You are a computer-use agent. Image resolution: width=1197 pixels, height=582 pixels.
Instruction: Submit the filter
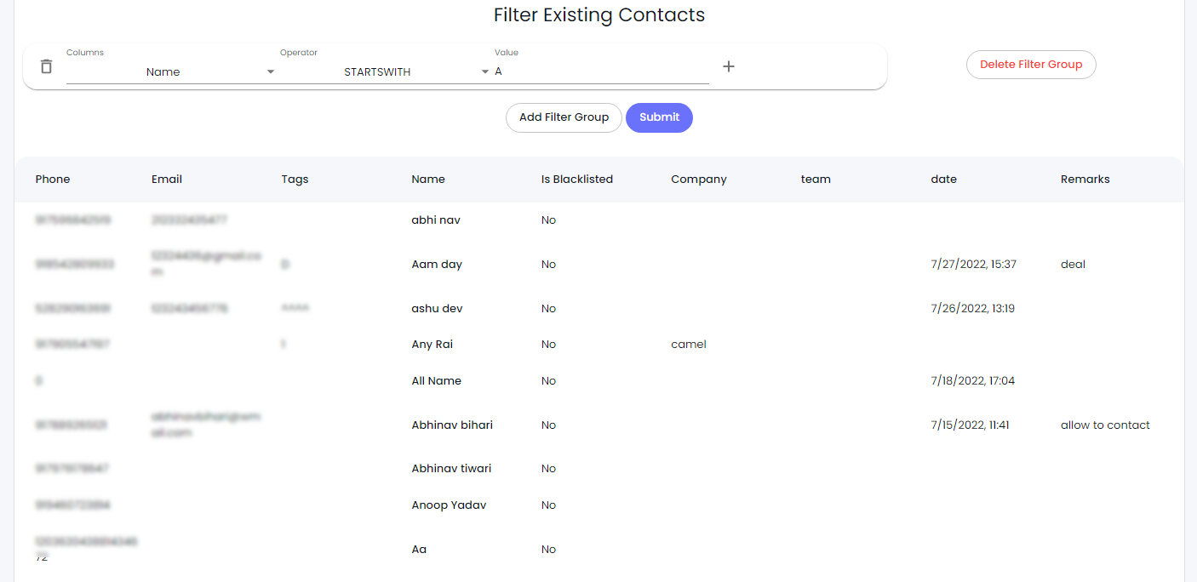pos(659,117)
